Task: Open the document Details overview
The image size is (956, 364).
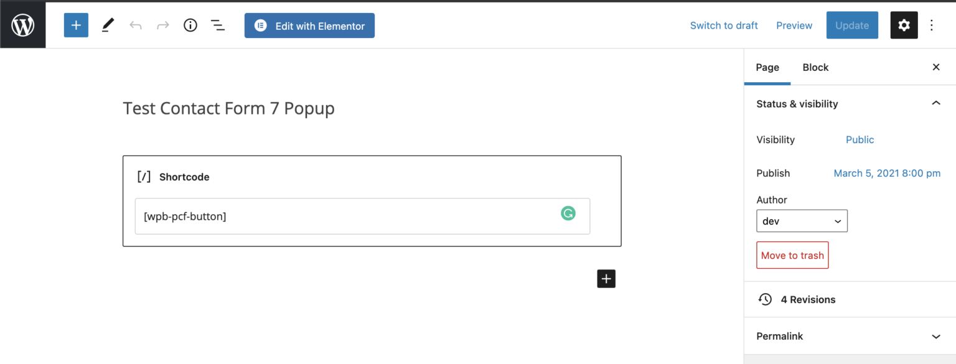Action: pos(190,25)
